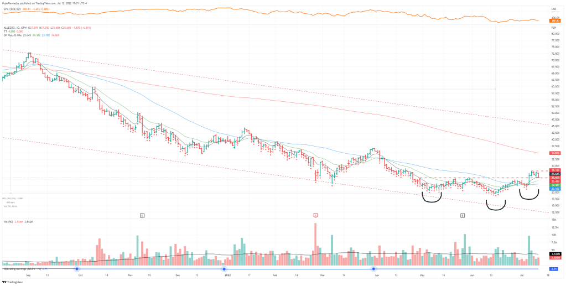Select the blue timeline dot near October
This screenshot has height=286, width=566.
(77, 269)
